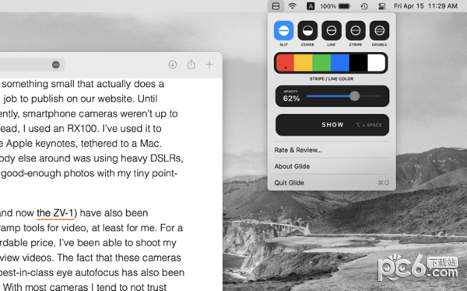Open a new tab with plus icon
Screen dimensions: 467x291
click(209, 64)
